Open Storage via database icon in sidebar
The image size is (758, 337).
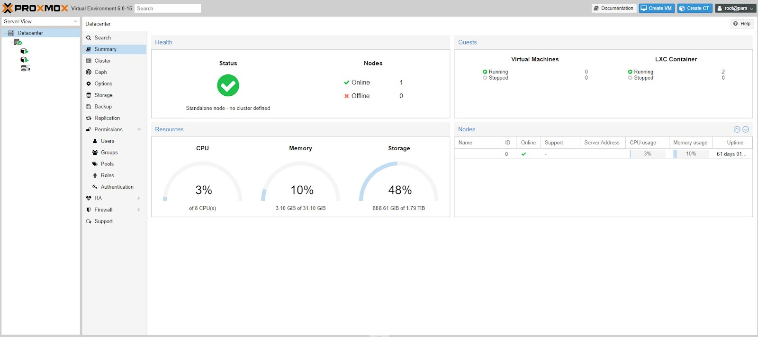(x=89, y=95)
